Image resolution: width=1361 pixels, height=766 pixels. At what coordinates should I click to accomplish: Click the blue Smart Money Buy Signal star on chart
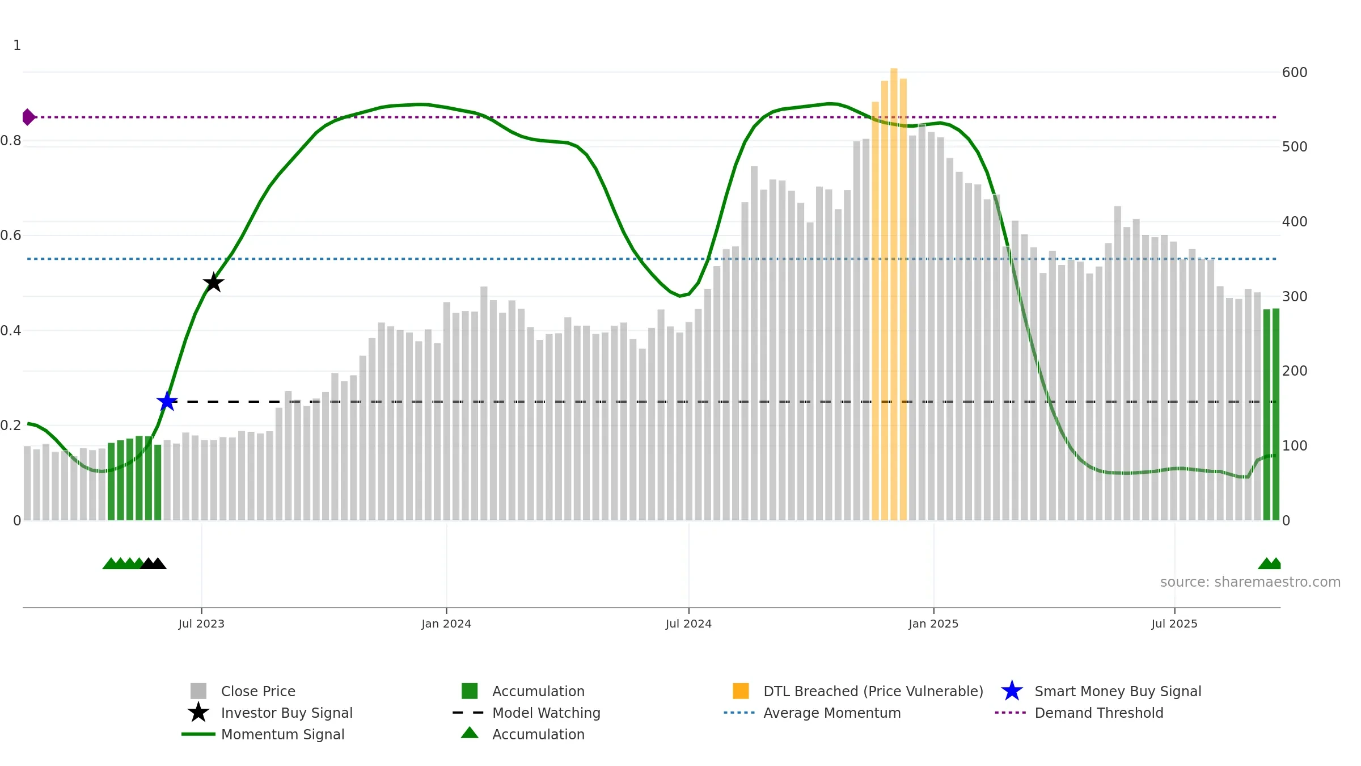(167, 402)
